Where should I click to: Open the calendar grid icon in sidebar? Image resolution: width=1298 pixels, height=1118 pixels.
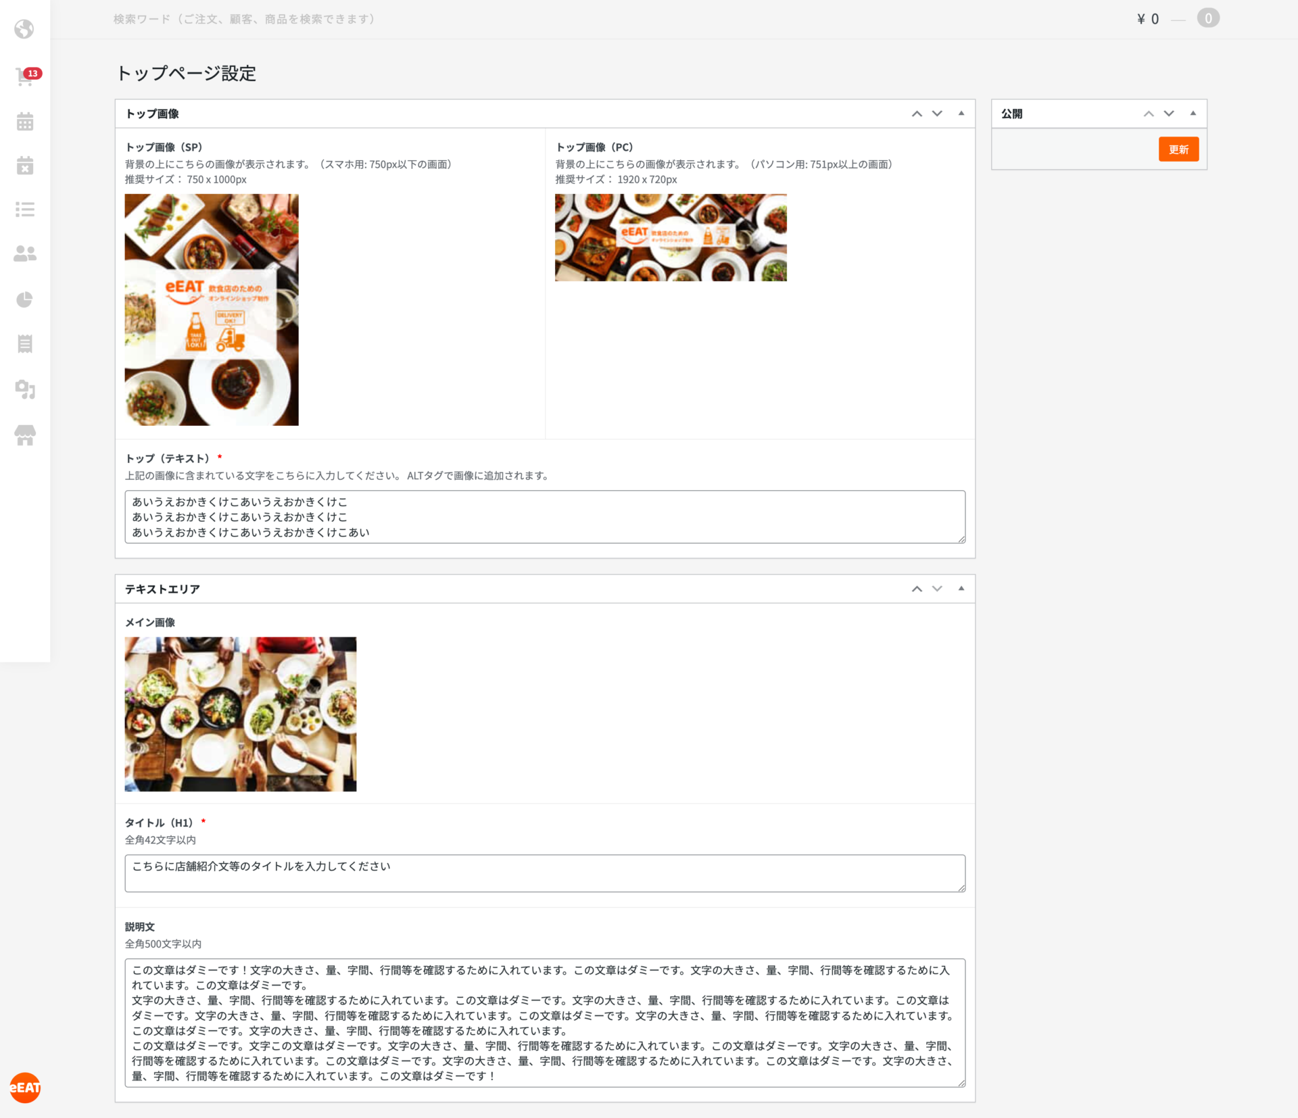(x=25, y=122)
